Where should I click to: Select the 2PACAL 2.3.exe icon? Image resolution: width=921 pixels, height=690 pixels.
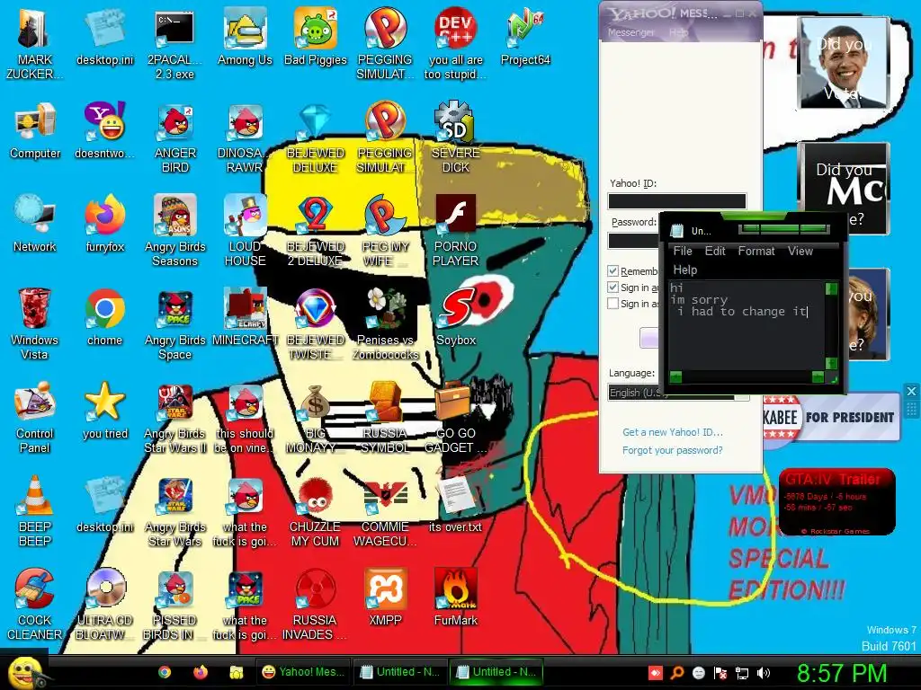174,44
